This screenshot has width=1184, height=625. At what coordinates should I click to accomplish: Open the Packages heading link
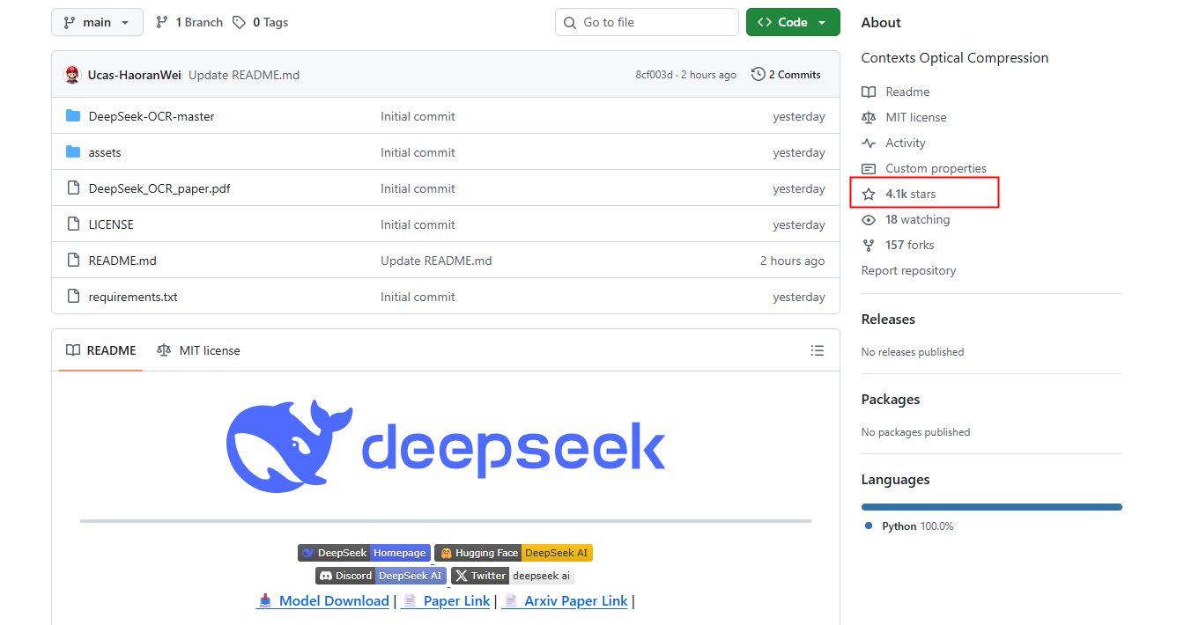coord(891,400)
